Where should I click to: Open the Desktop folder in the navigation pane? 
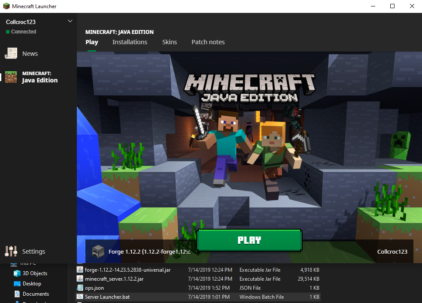pyautogui.click(x=32, y=284)
